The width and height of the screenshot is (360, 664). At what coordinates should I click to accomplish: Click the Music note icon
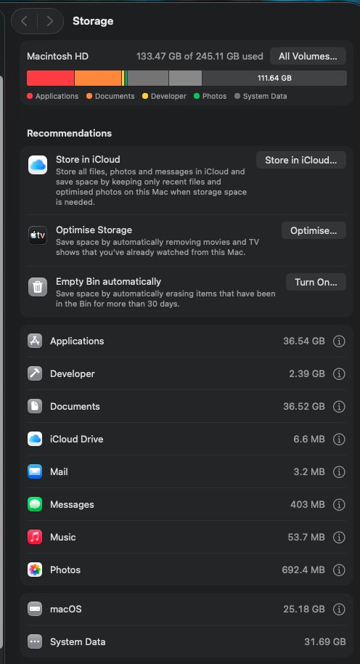(x=35, y=537)
